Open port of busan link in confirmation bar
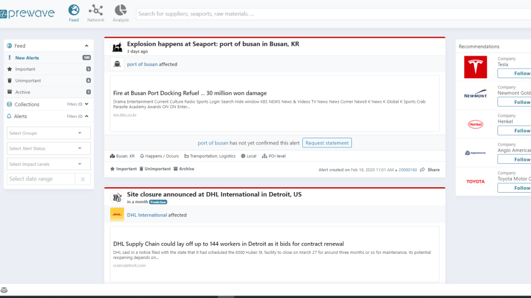The height and width of the screenshot is (298, 531). point(213,143)
